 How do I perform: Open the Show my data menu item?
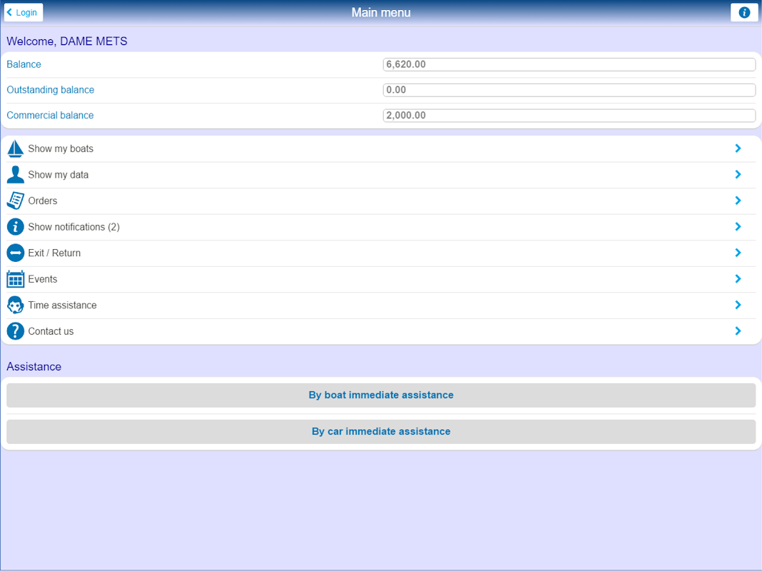(381, 175)
